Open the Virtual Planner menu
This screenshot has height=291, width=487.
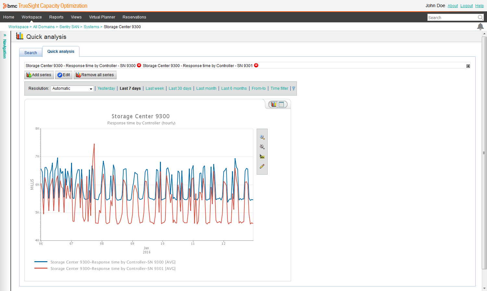click(x=102, y=17)
